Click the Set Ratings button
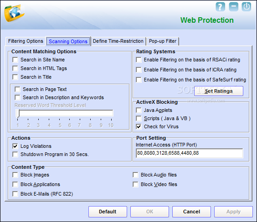The width and height of the screenshot is (257, 222). click(x=219, y=91)
